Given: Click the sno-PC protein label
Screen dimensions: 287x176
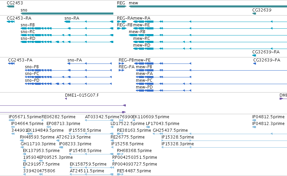Looking at the screenshot, I should coord(32,74).
